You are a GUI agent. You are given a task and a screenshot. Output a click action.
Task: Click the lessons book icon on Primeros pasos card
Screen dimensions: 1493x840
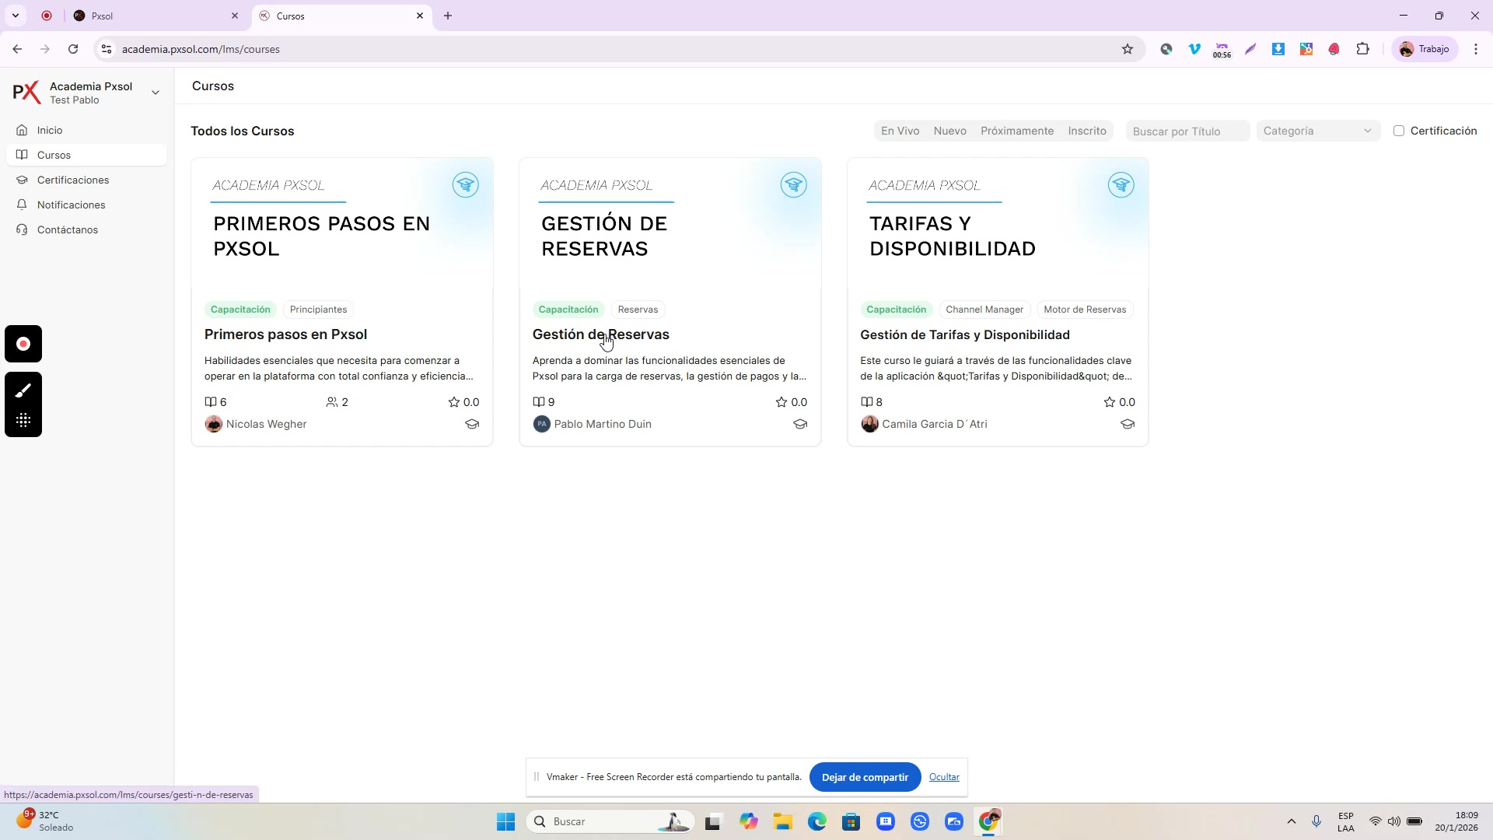pyautogui.click(x=210, y=402)
